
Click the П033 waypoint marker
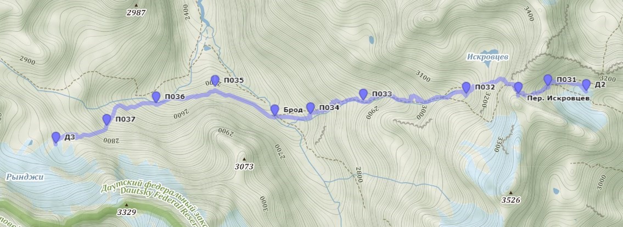pyautogui.click(x=363, y=94)
